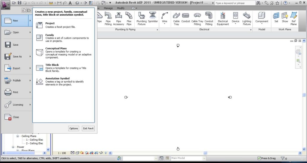307x163 pixels.
Task: Choose Save As from application menu
Action: point(17,56)
